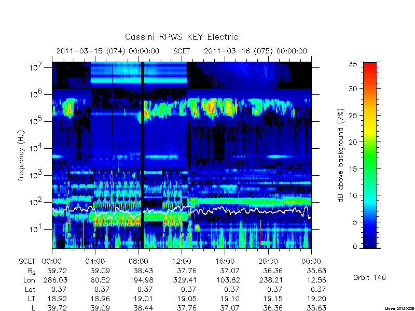Viewport: 415px width, 311px height.
Task: Click the LT value 19.10
Action: [230, 299]
